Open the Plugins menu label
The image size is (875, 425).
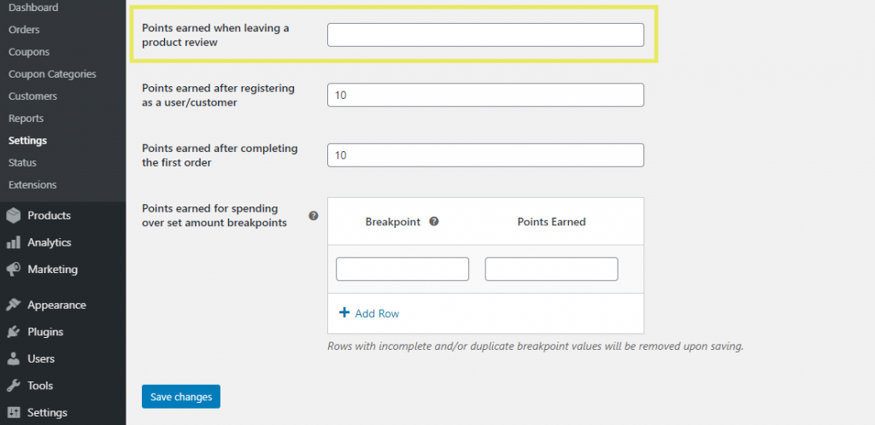point(45,332)
